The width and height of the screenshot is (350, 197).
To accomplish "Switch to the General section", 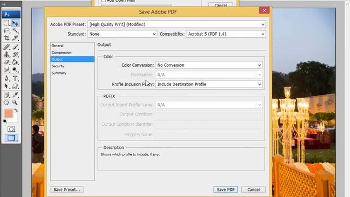I will coord(72,45).
